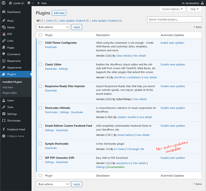Viewport: 206px width, 191px height.
Task: Open comments bubble icon in admin bar
Action: point(29,3)
